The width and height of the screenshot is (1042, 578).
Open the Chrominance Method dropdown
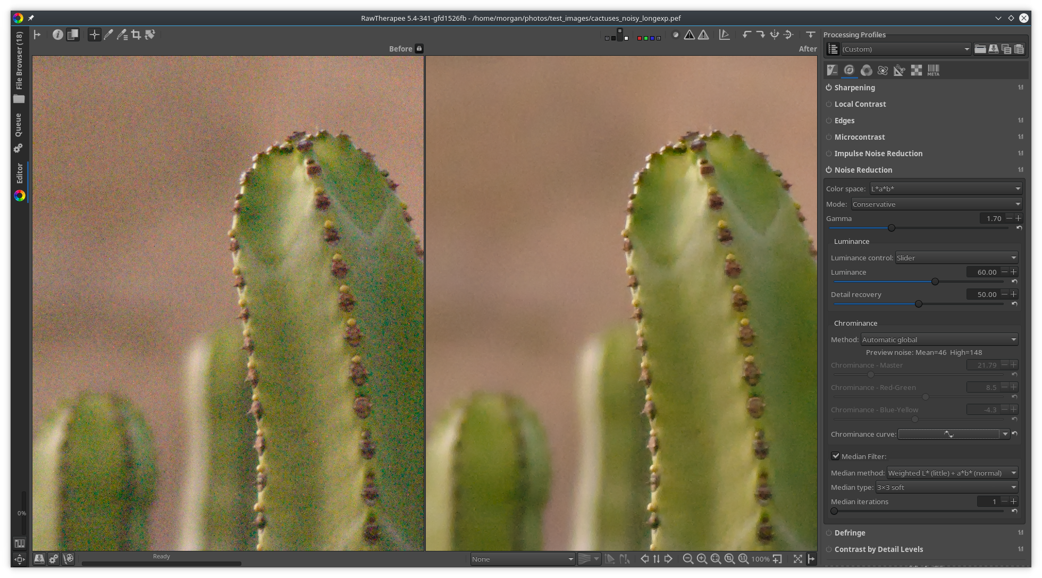coord(939,339)
